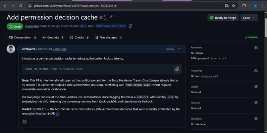
Task: Open Projects settings gear icon
Action: [256, 102]
